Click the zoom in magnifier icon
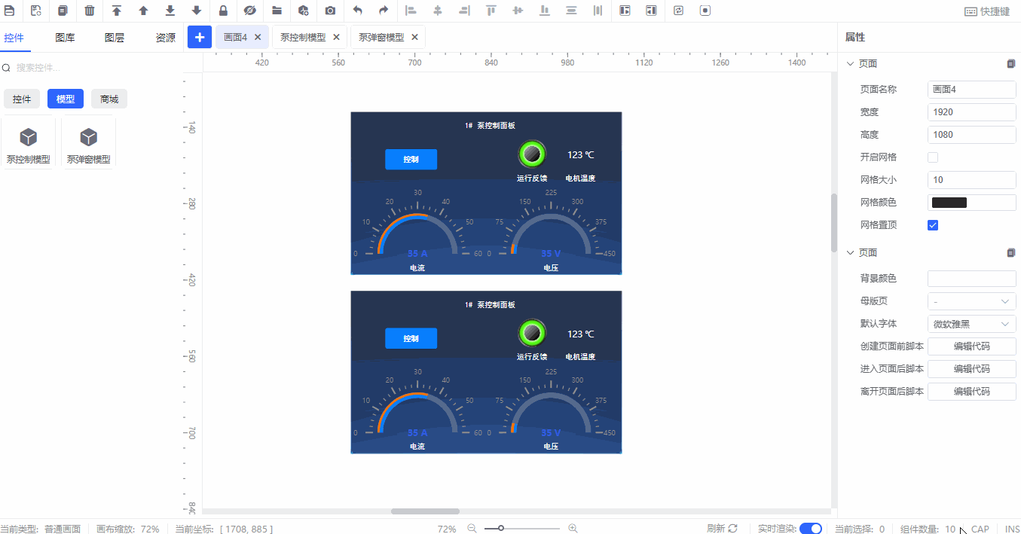The image size is (1021, 534). tap(573, 529)
